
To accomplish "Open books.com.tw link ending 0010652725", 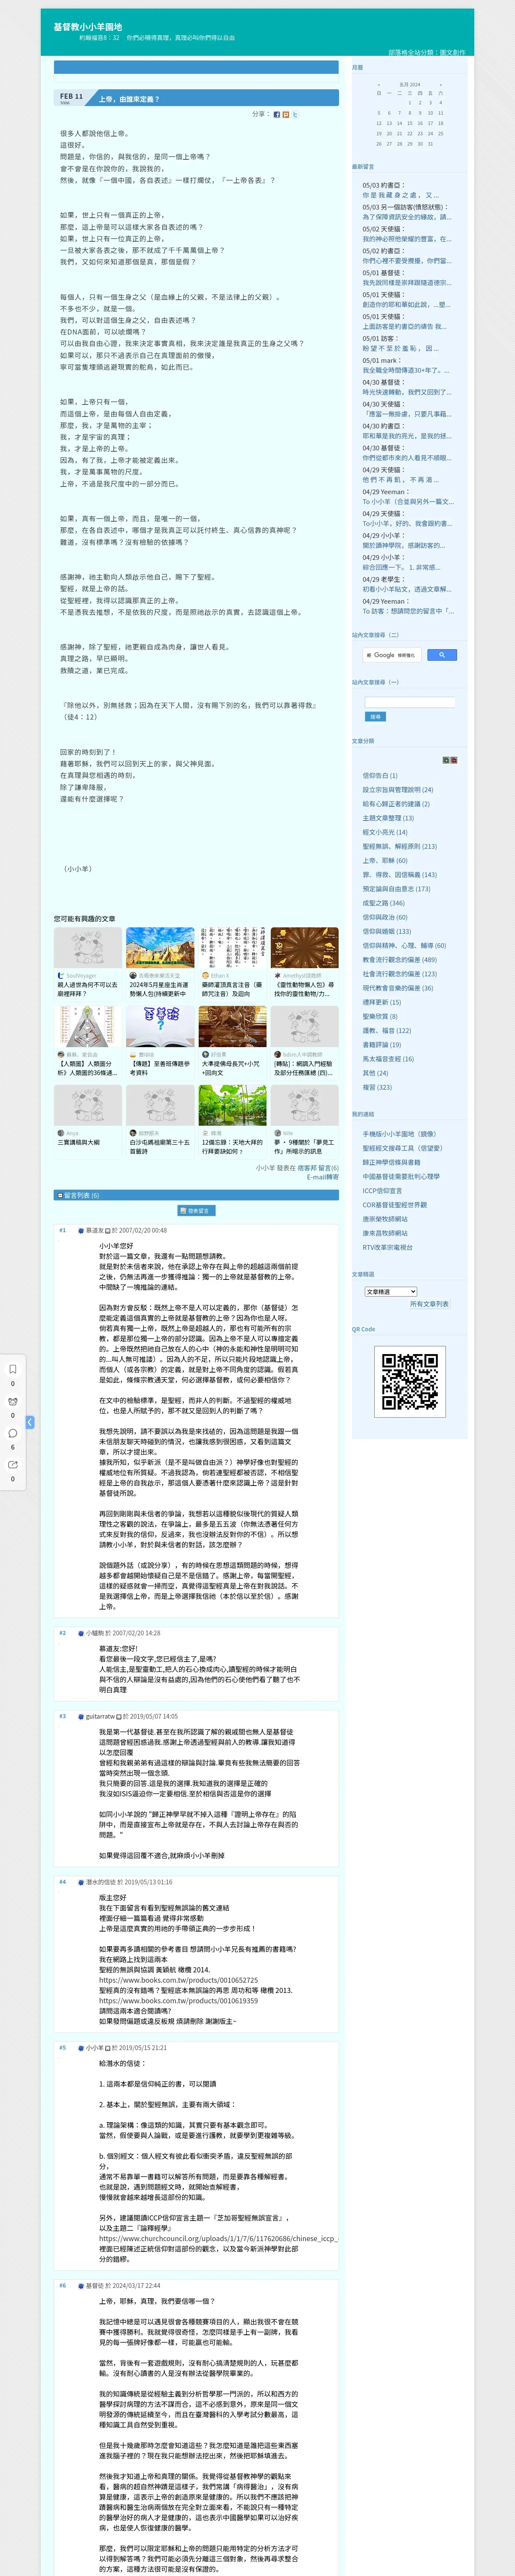I will tap(178, 1980).
